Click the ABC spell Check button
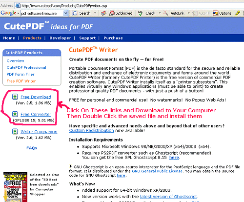The width and height of the screenshot is (244, 202). (146, 13)
